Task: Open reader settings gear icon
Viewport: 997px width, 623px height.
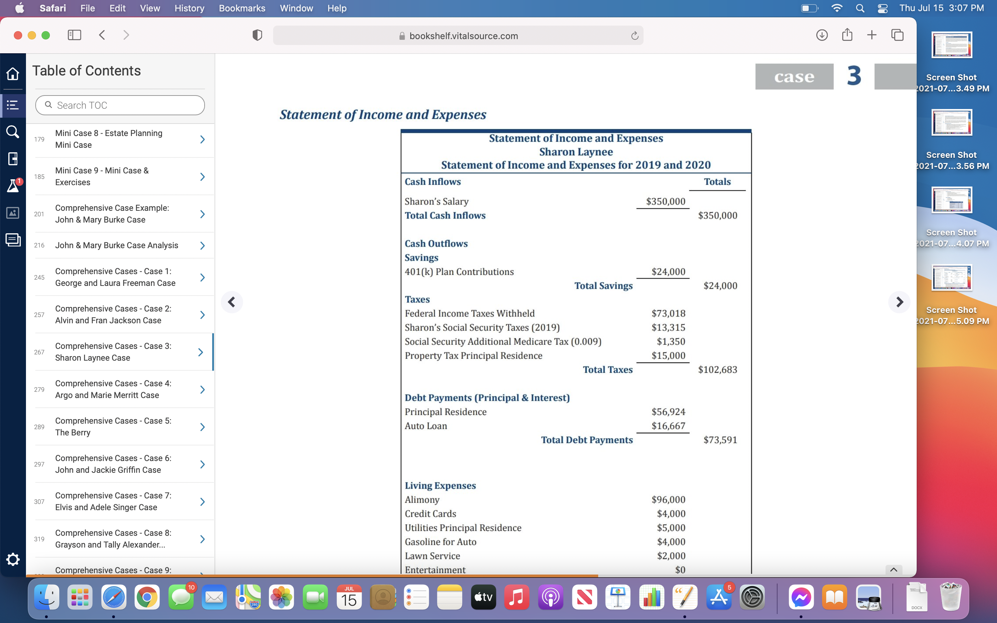Action: tap(13, 559)
